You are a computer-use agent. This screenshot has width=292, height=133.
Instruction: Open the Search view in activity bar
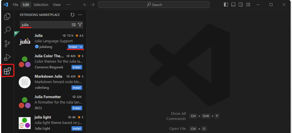point(7,30)
